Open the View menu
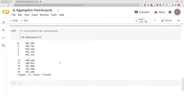184x103 pixels. tap(27, 15)
